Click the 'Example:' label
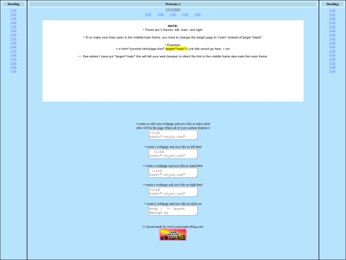The image size is (346, 260). (173, 45)
